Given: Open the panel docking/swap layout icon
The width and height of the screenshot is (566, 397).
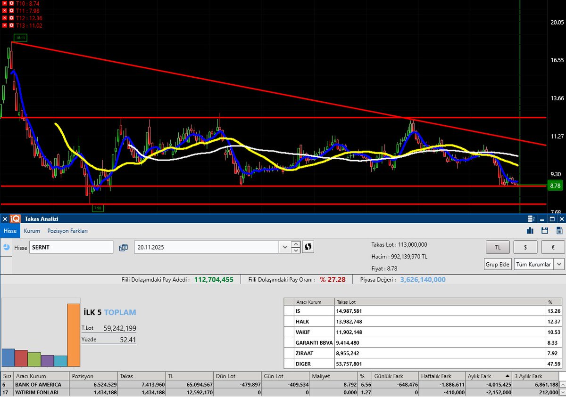Looking at the screenshot, I should coord(532,219).
